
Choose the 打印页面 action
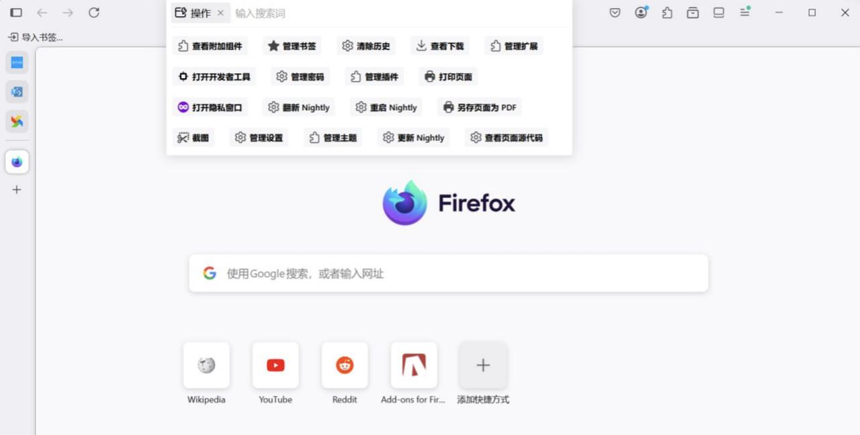click(448, 77)
